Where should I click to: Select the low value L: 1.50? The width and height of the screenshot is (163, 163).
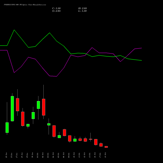point(82,11)
